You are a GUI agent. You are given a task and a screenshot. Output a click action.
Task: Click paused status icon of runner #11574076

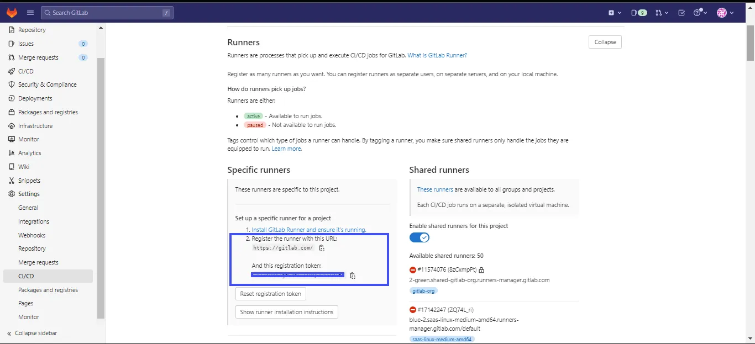[412, 269]
